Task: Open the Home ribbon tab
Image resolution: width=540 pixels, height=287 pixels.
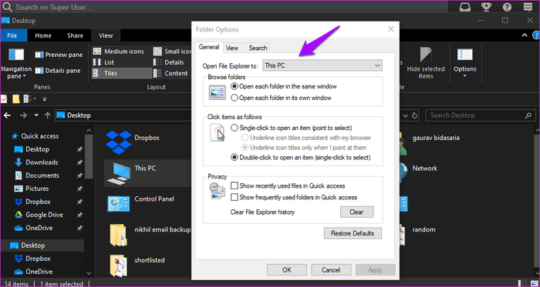Action: (x=43, y=35)
